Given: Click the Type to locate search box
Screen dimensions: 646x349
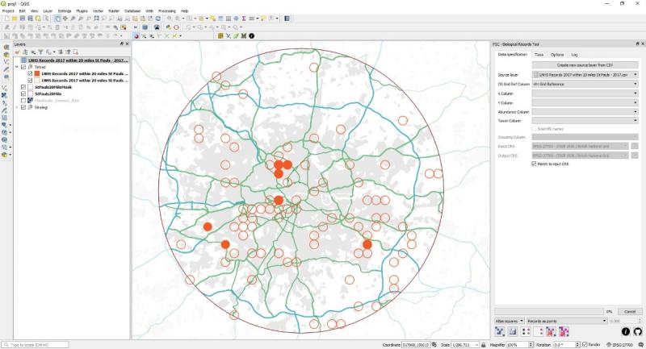Looking at the screenshot, I should point(35,345).
